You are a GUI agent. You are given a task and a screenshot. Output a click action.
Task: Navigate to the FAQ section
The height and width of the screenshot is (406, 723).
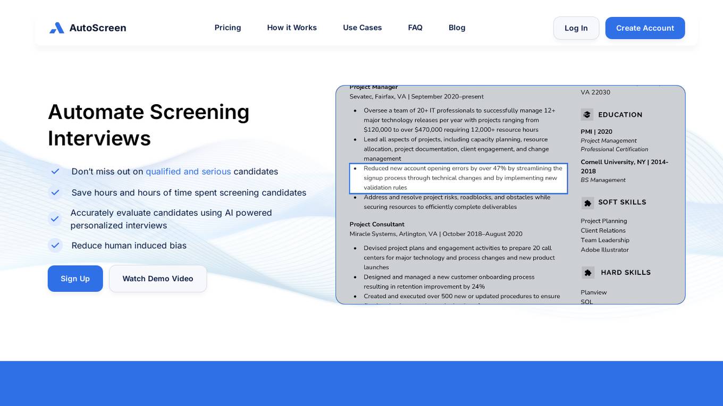415,28
